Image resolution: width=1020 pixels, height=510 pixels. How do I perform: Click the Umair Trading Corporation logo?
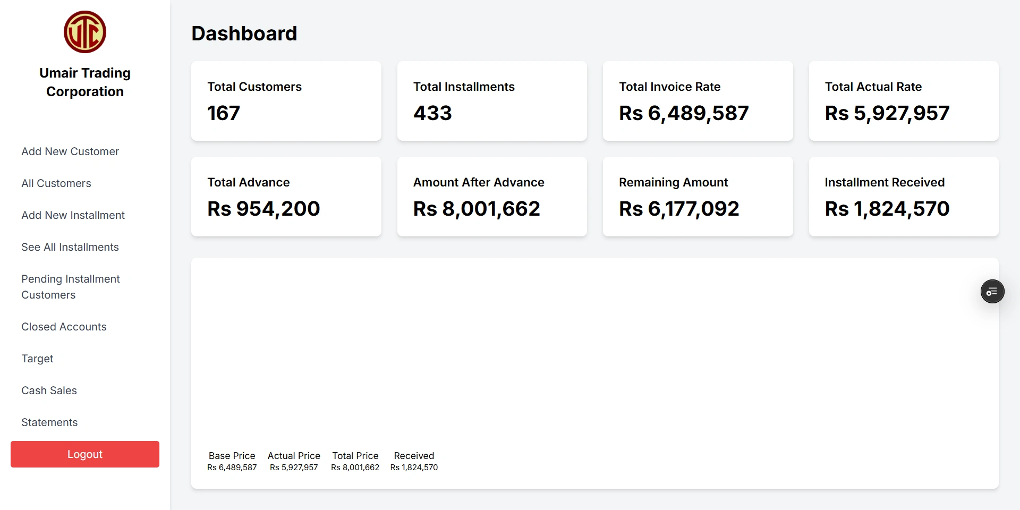click(x=85, y=32)
